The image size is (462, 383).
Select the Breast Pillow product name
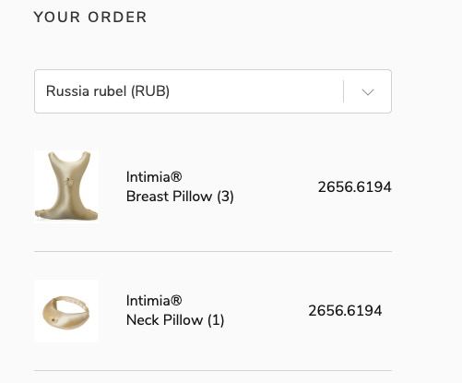pos(169,197)
